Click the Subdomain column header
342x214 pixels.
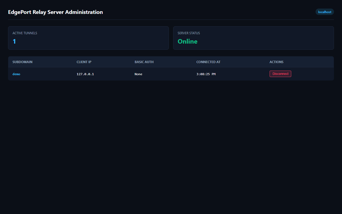coord(22,62)
